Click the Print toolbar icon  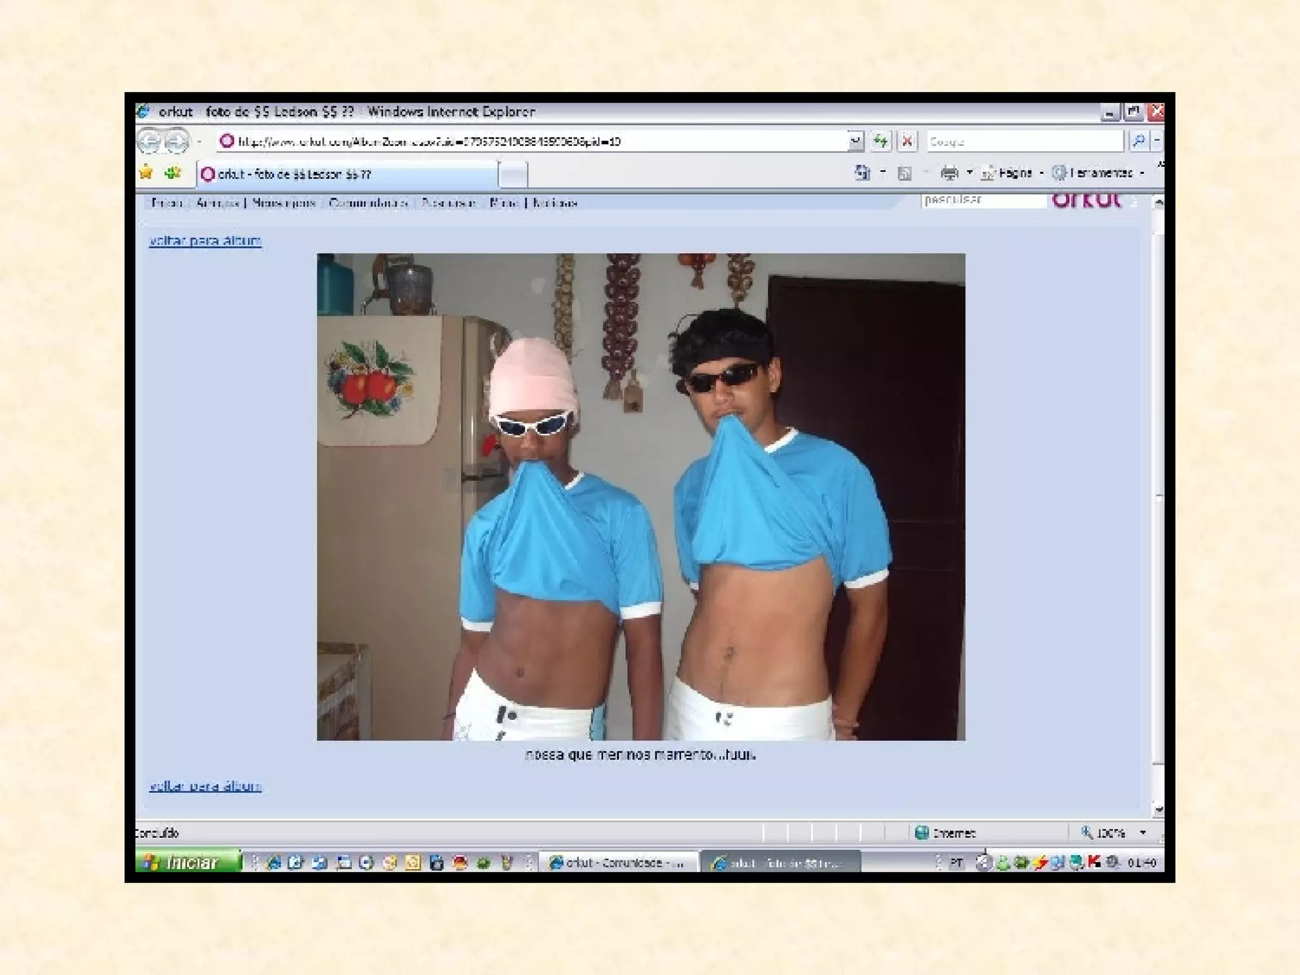(x=949, y=173)
